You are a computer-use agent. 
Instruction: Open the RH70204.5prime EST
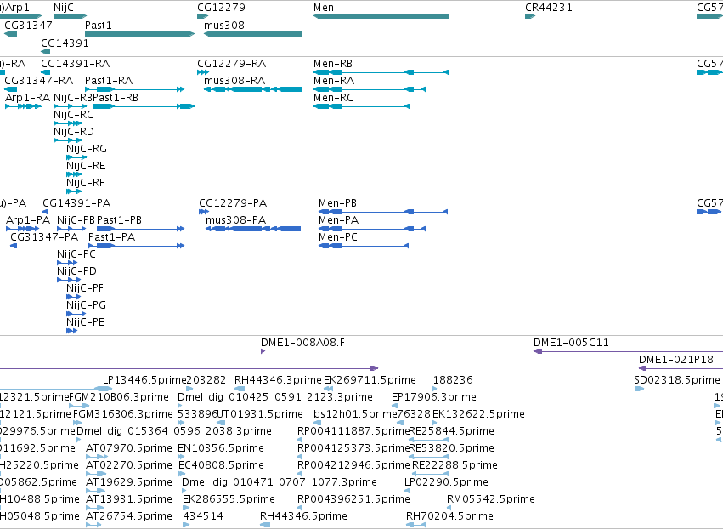(417, 526)
